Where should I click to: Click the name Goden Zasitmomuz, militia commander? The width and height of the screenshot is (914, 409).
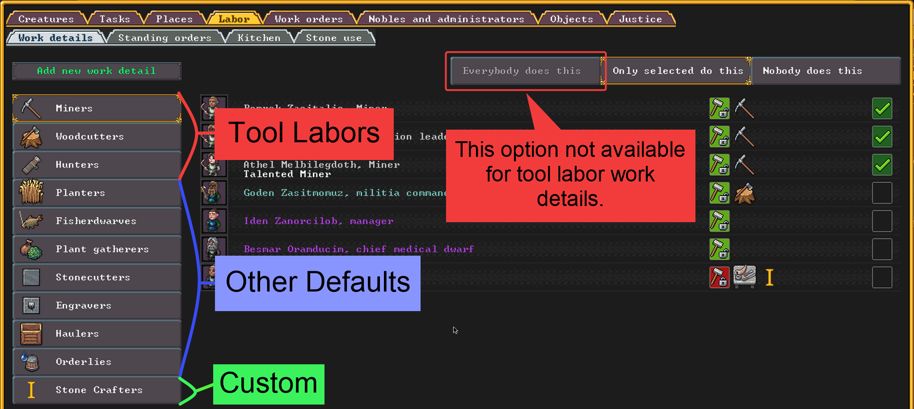[345, 193]
